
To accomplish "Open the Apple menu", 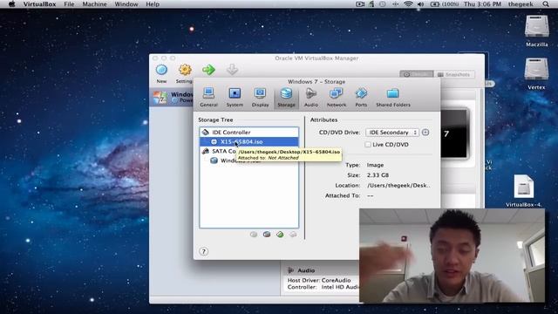I will tap(11, 4).
